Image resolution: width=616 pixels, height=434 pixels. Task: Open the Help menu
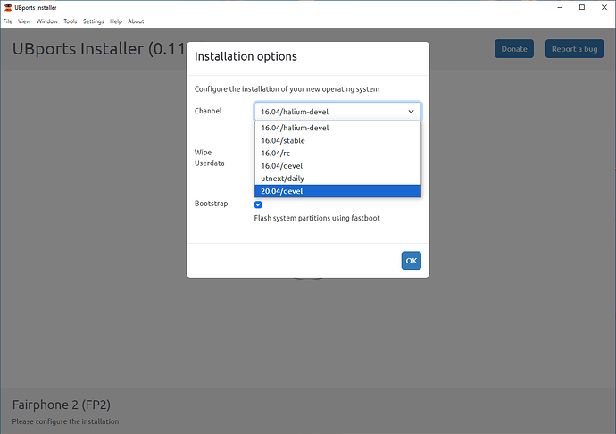coord(116,21)
